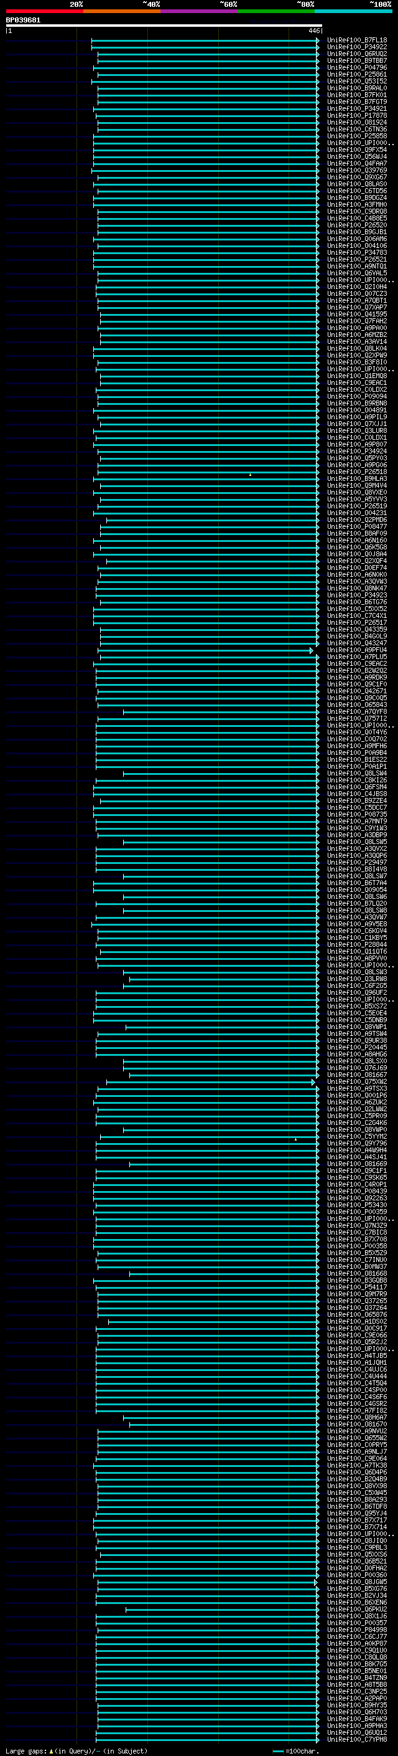Select hit label UniRef100_Q8LSW4
Screen dimensions: 398x1756
[356, 774]
